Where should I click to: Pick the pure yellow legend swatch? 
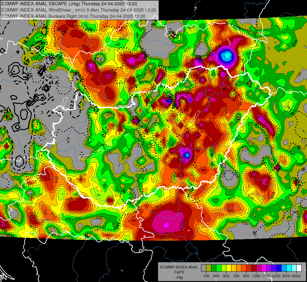[x=229, y=268]
